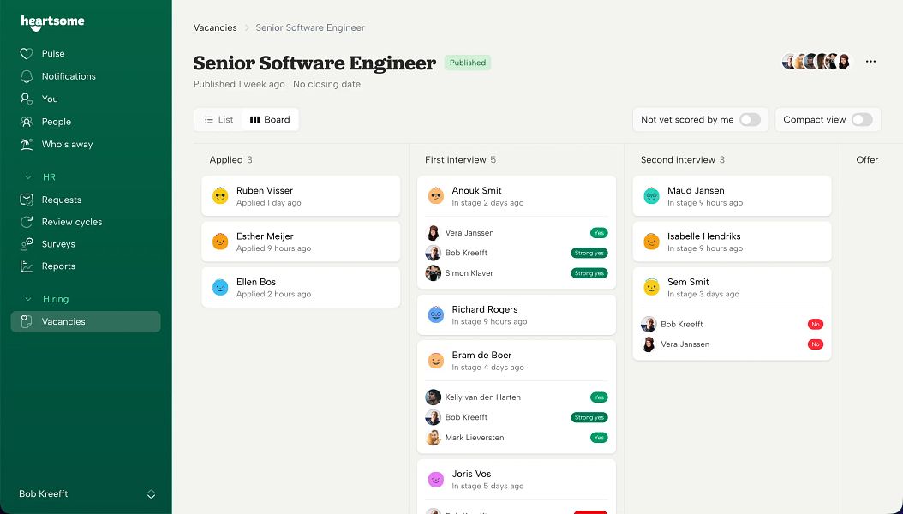The image size is (903, 514).
Task: Switch to the List view tab
Action: [218, 120]
